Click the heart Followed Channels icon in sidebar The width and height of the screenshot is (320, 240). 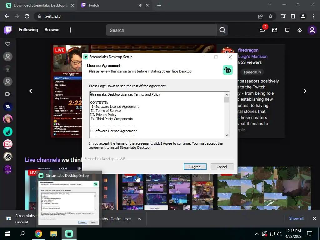pos(8,44)
